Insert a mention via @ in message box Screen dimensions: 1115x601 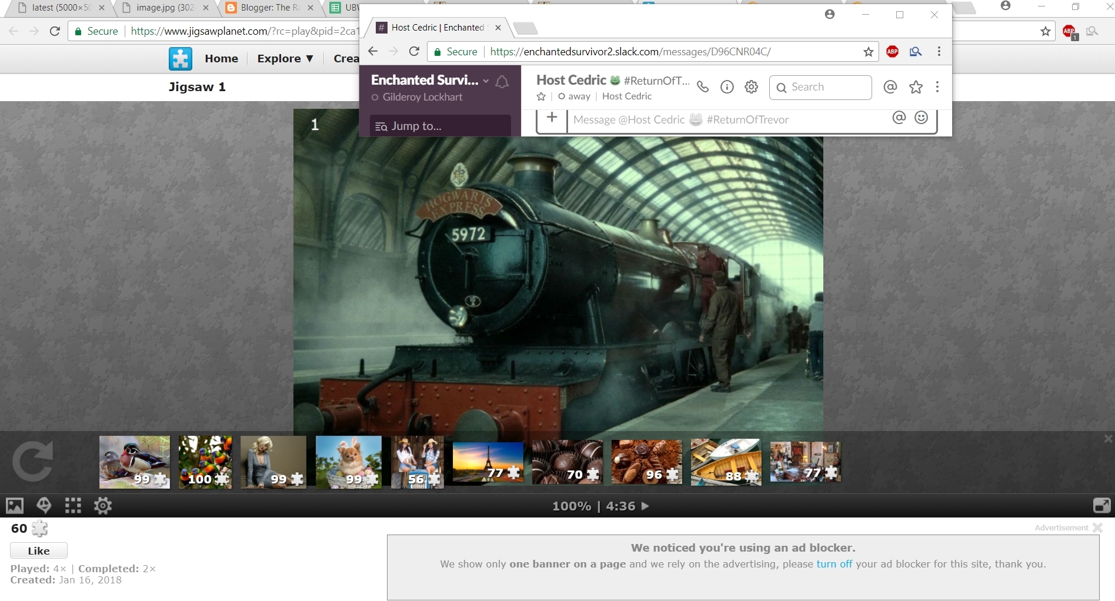point(899,118)
